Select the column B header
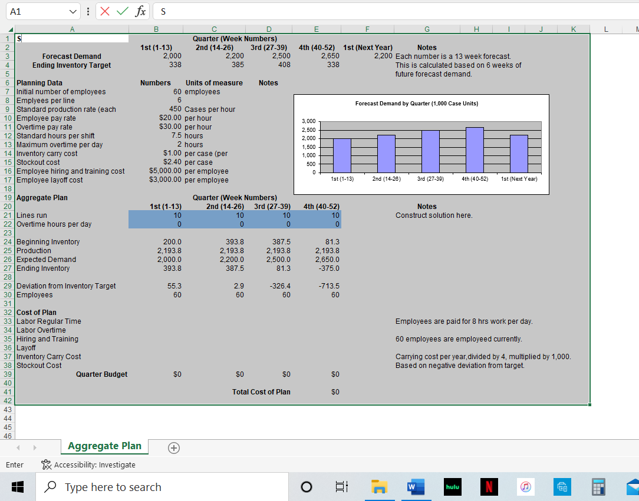This screenshot has width=639, height=501. tap(156, 28)
